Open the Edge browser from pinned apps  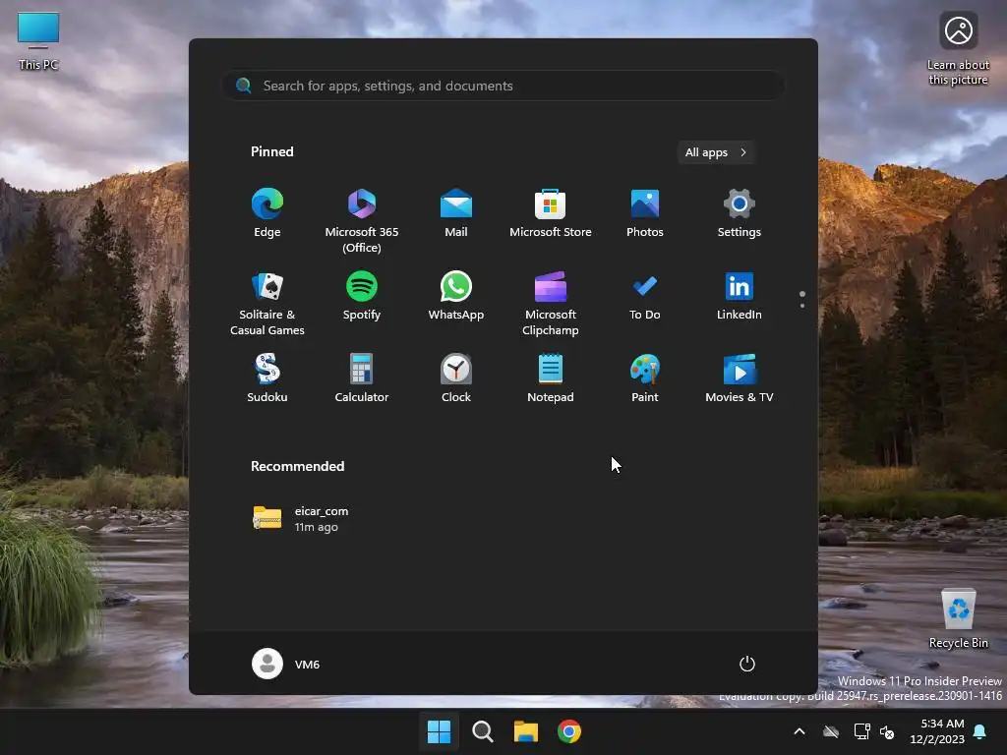(x=267, y=214)
